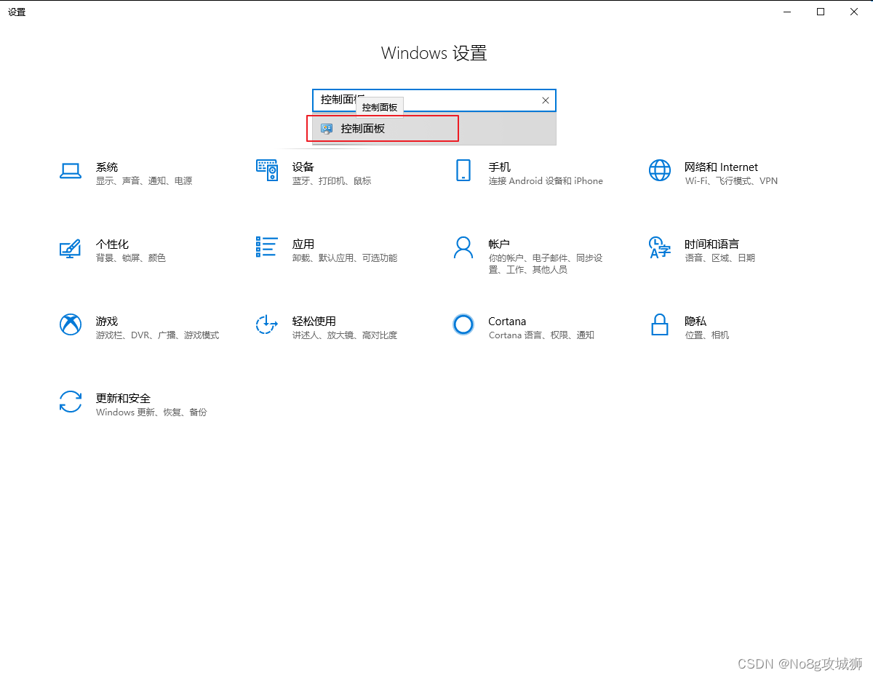Screen dimensions: 873x678
Task: Open the 更新和安全 refresh arrows icon
Action: (71, 402)
